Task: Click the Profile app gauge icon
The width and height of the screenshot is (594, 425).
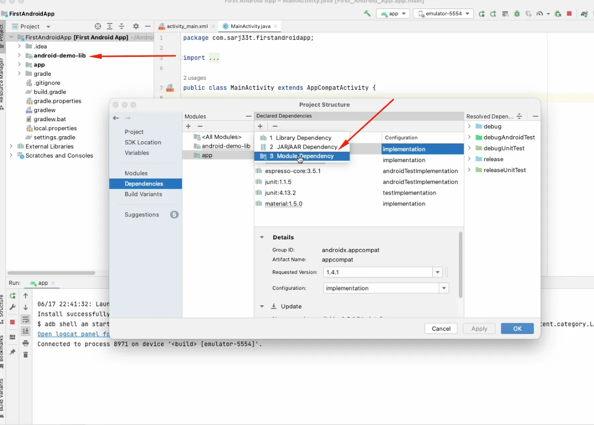Action: pyautogui.click(x=540, y=13)
